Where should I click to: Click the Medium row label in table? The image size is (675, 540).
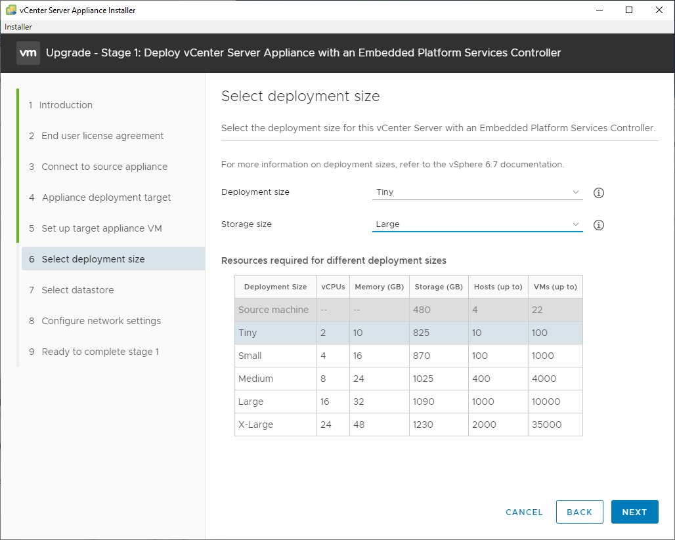point(255,379)
